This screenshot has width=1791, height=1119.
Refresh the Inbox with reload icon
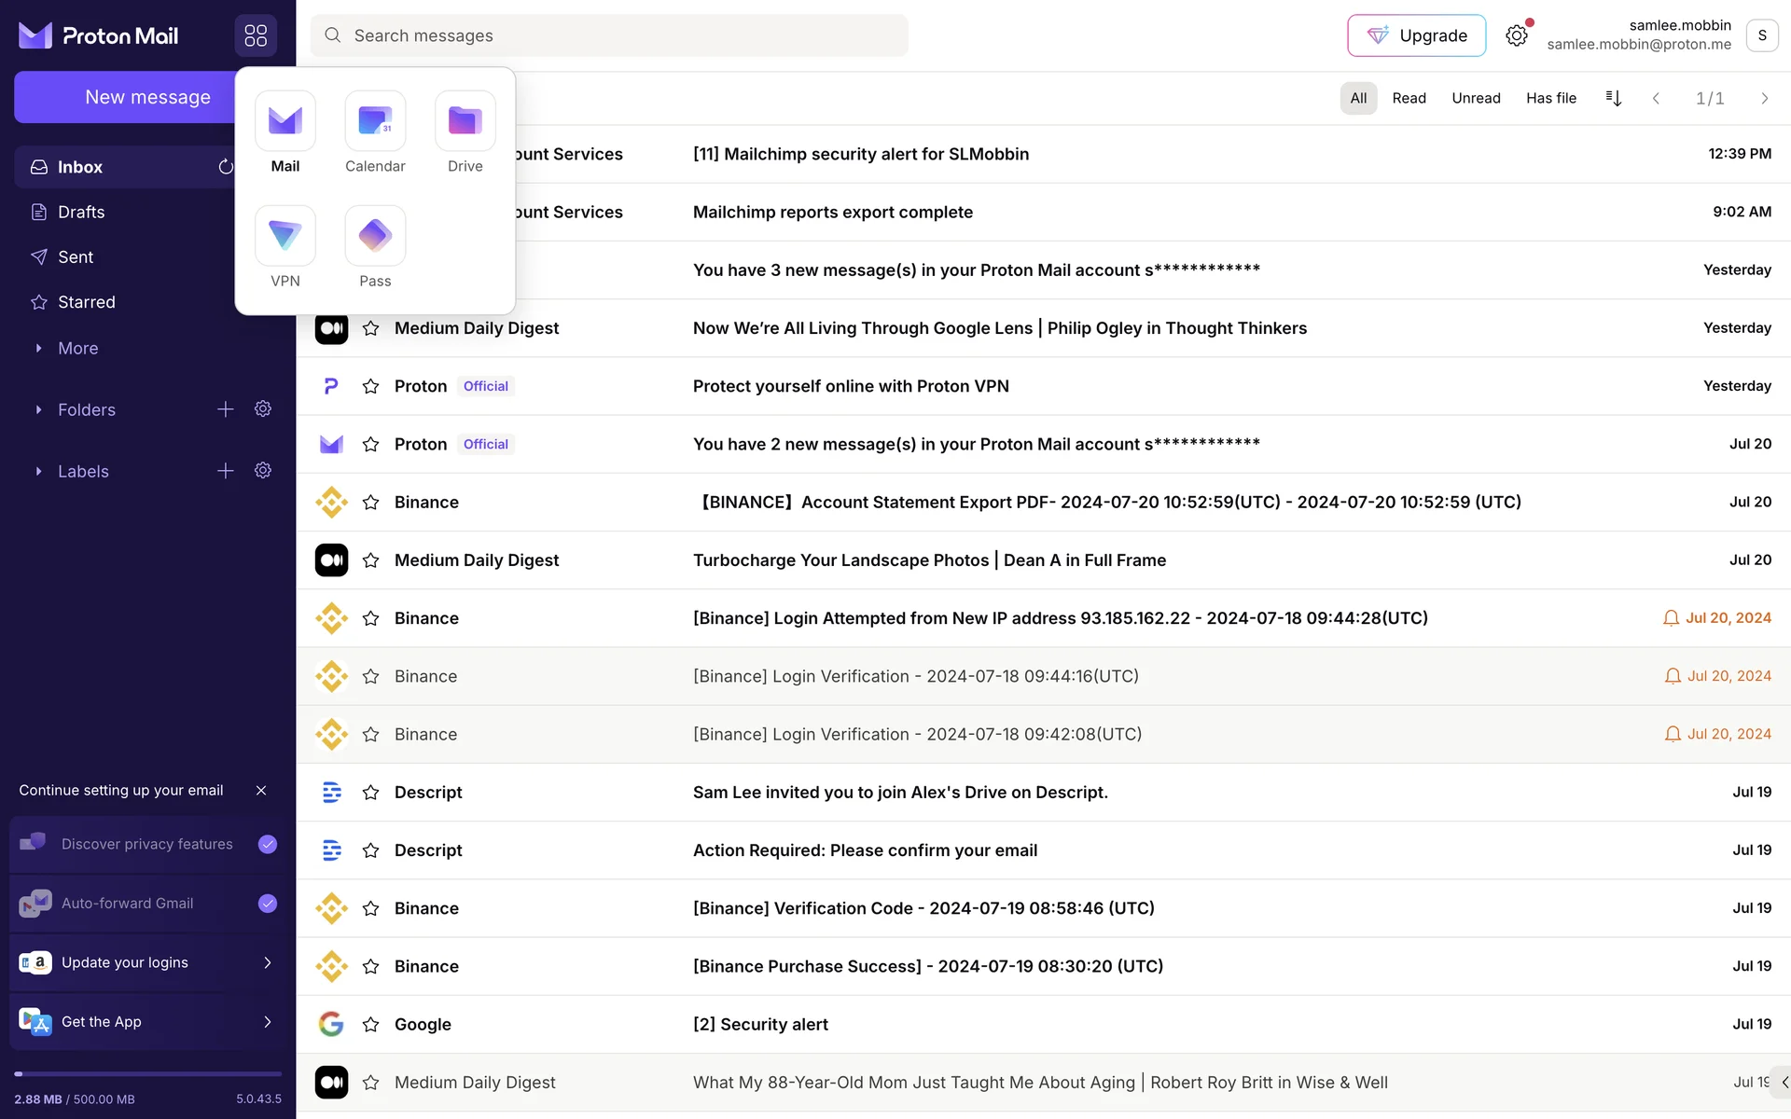(x=225, y=167)
